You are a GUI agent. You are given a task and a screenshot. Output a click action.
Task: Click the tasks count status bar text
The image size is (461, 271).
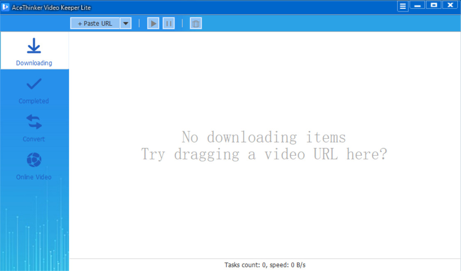point(265,265)
